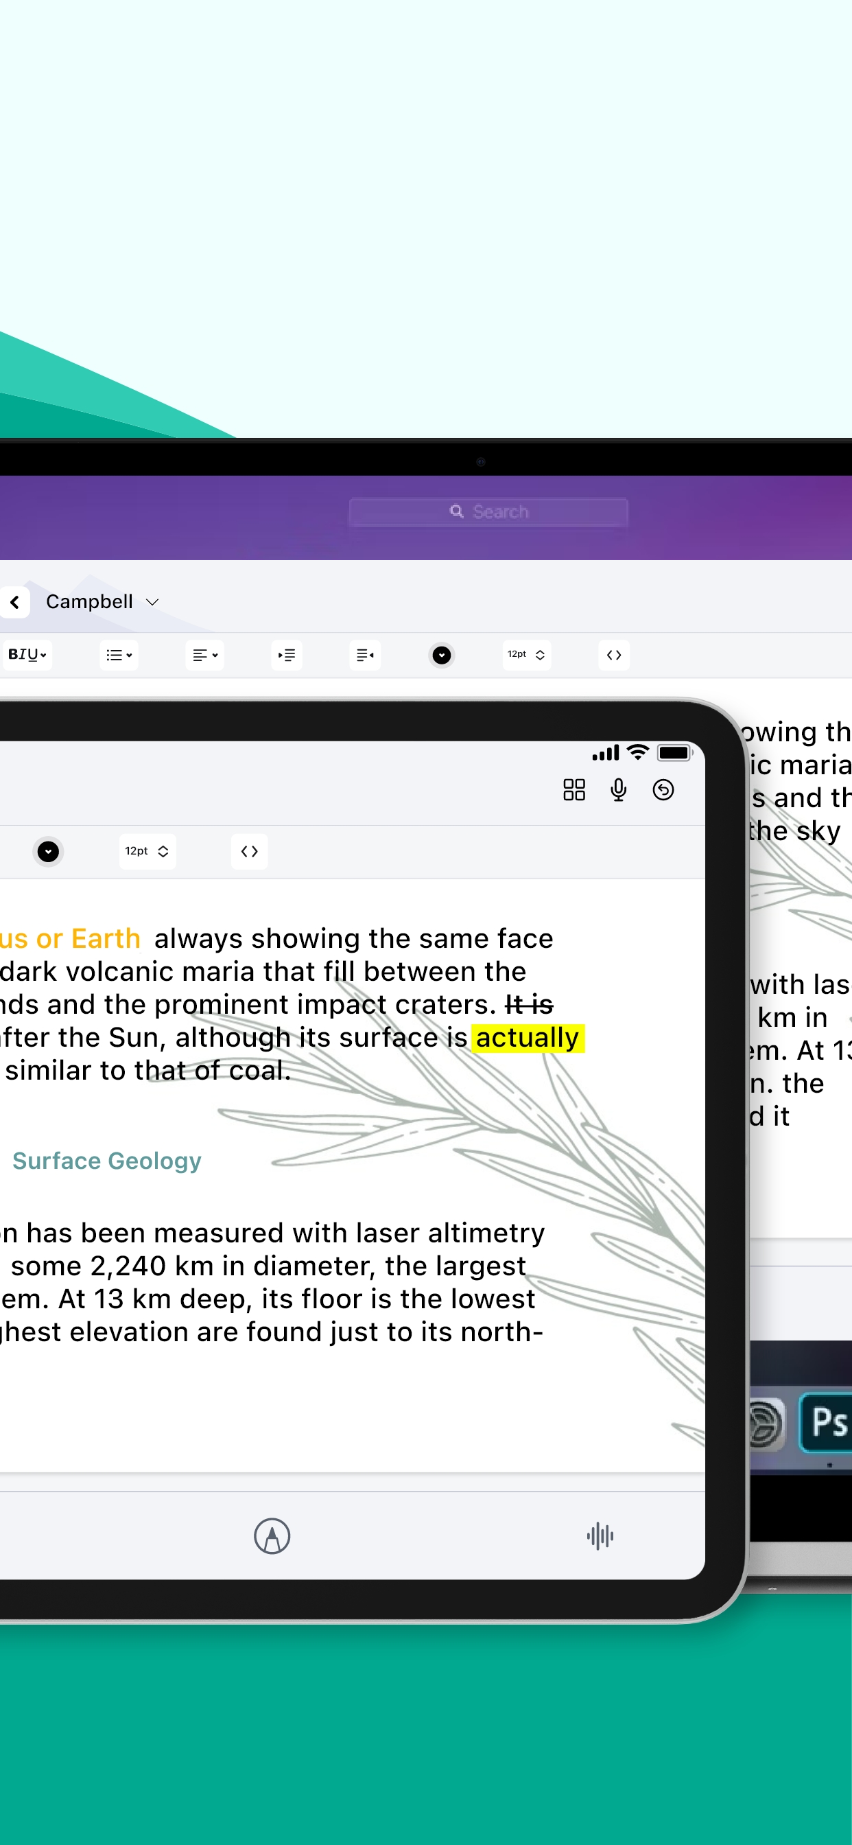Tap the microphone icon on tablet
The height and width of the screenshot is (1845, 852).
(x=619, y=790)
